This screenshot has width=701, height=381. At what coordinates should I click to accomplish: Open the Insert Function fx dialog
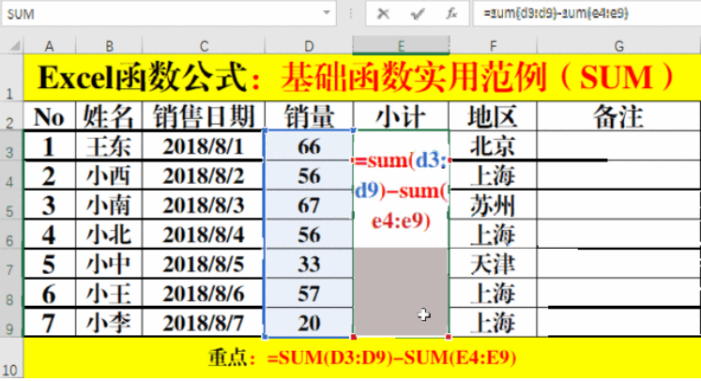pyautogui.click(x=451, y=14)
